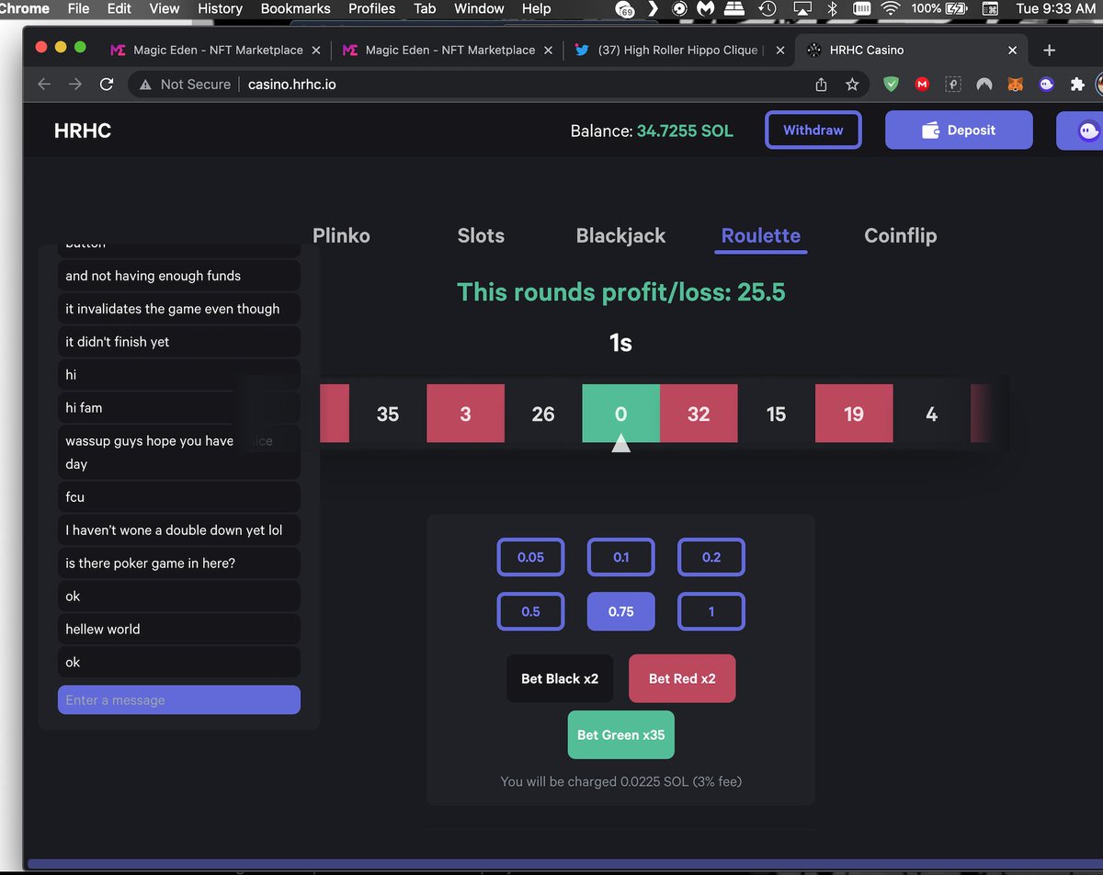This screenshot has height=875, width=1103.
Task: Select the 0.2 bet amount
Action: click(711, 557)
